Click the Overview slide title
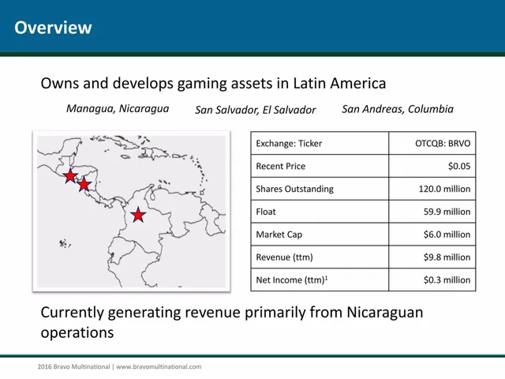The width and height of the screenshot is (505, 379). [53, 28]
